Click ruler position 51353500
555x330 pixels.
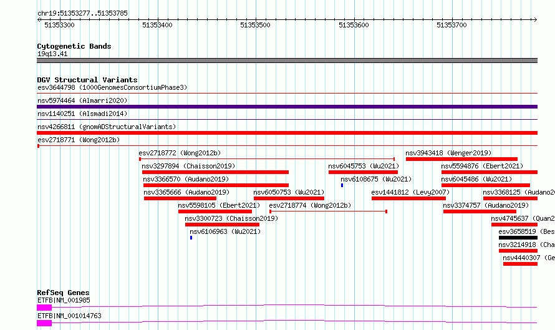click(x=255, y=25)
